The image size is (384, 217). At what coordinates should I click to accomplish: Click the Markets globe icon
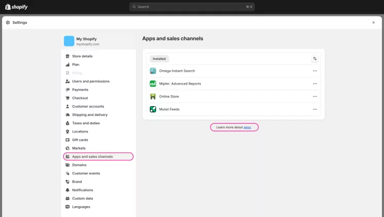point(67,148)
